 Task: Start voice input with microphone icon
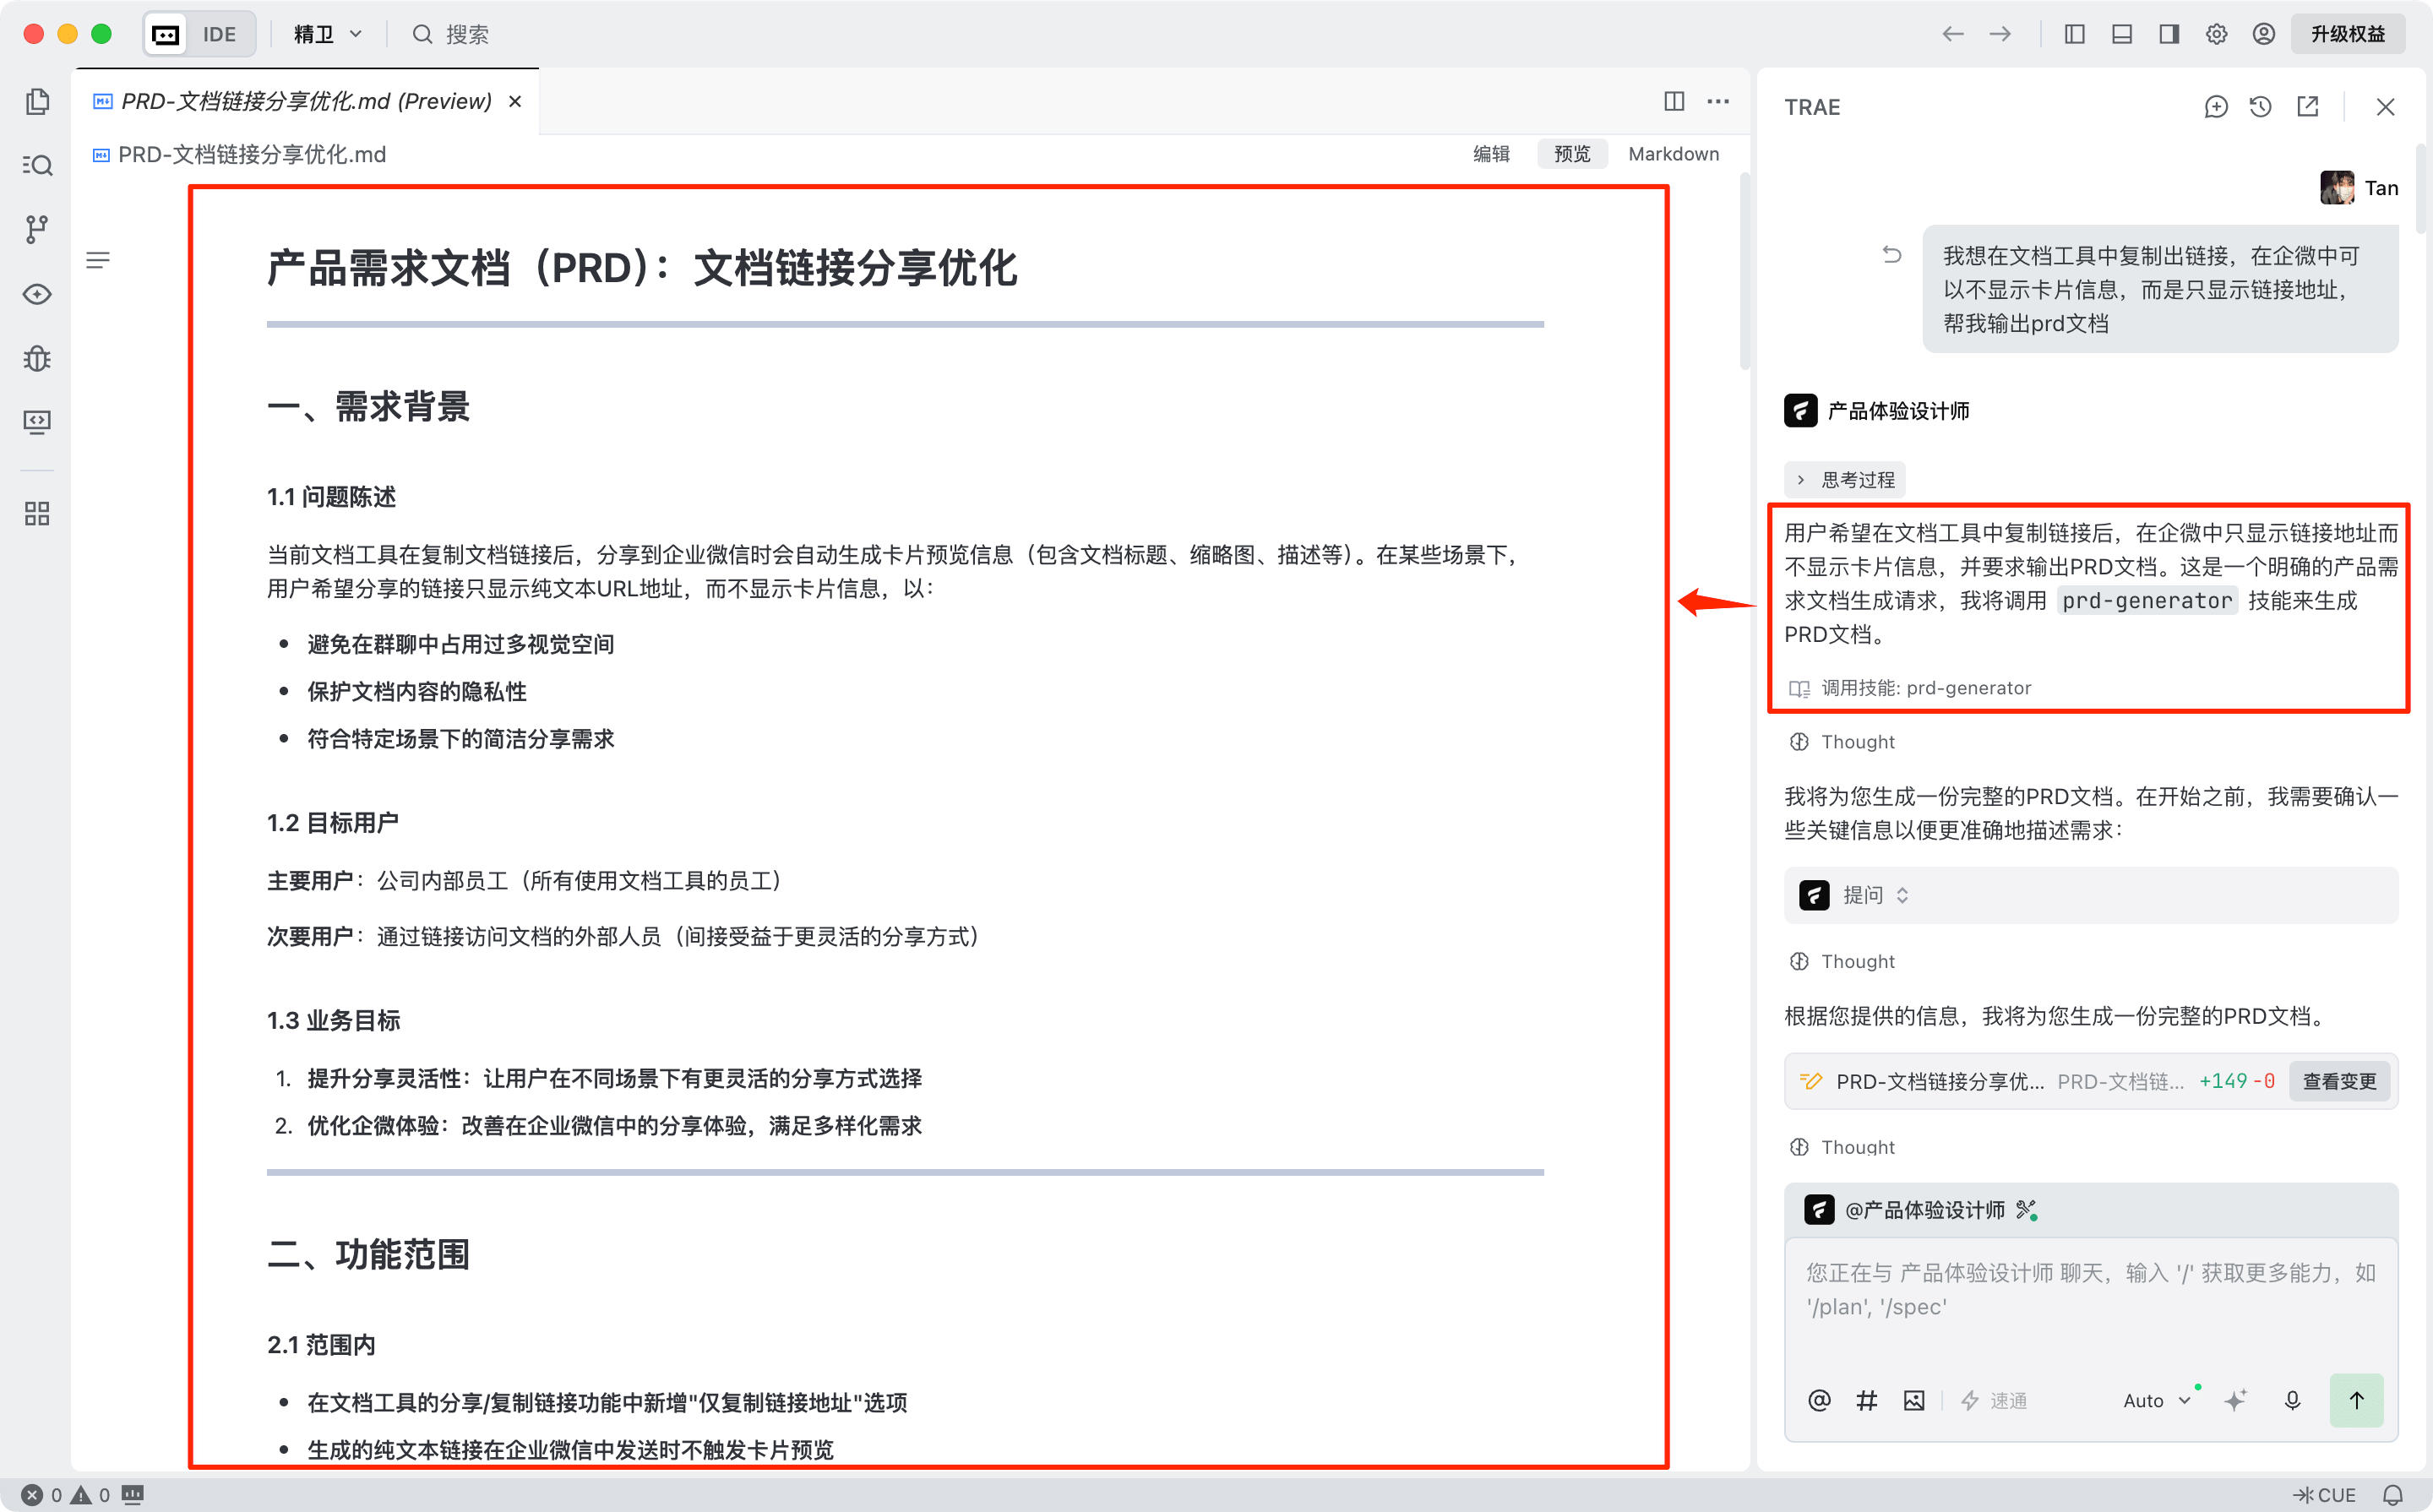pyautogui.click(x=2292, y=1400)
